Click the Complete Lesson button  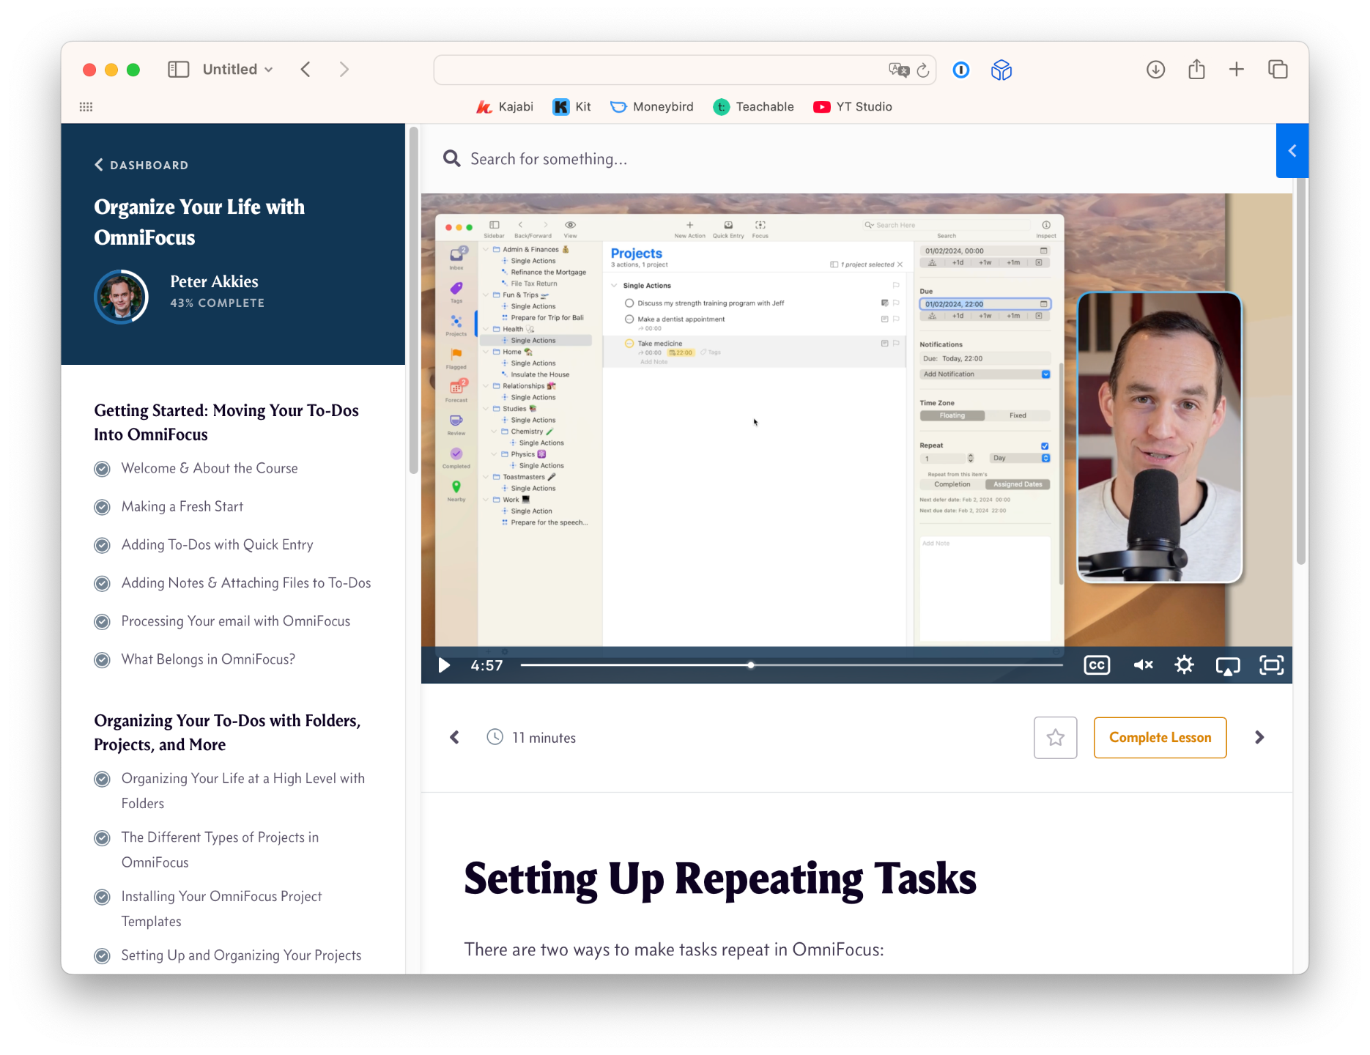coord(1160,738)
